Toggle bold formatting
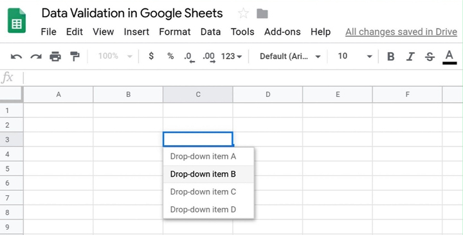Screen dimensions: 463x235 [x=391, y=56]
